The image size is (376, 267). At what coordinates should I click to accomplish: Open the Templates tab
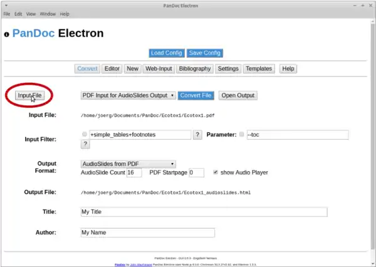click(259, 68)
